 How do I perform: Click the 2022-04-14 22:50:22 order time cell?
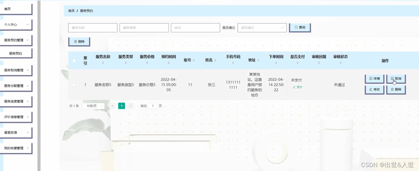276,85
